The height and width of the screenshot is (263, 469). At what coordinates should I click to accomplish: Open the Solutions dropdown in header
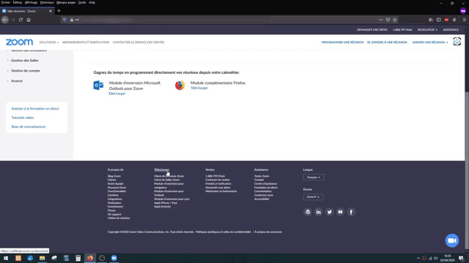pos(49,42)
